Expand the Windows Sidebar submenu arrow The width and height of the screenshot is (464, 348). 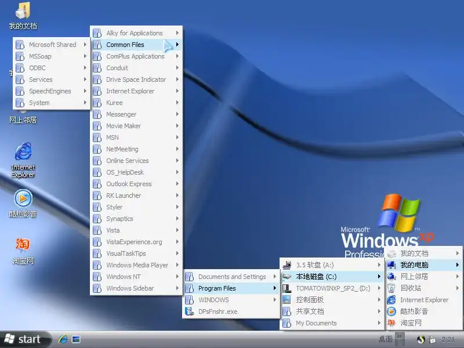177,288
